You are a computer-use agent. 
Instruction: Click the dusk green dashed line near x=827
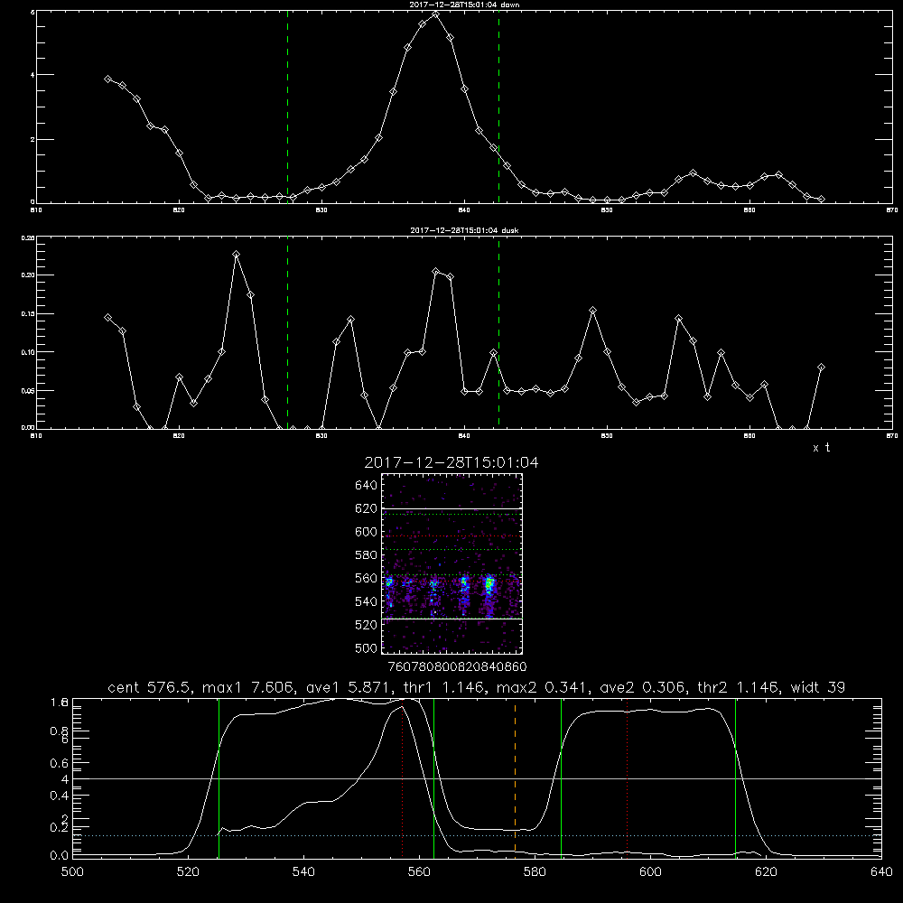pos(287,332)
